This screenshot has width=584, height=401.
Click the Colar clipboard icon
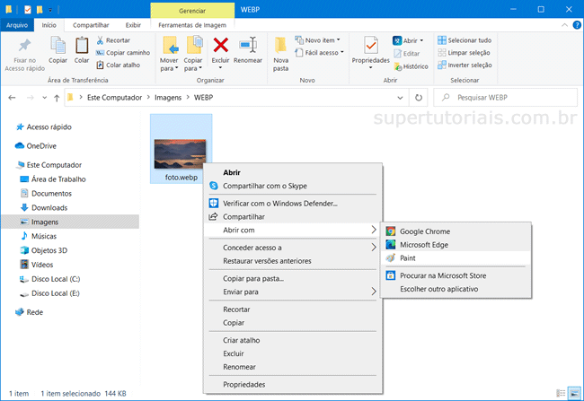(x=82, y=45)
